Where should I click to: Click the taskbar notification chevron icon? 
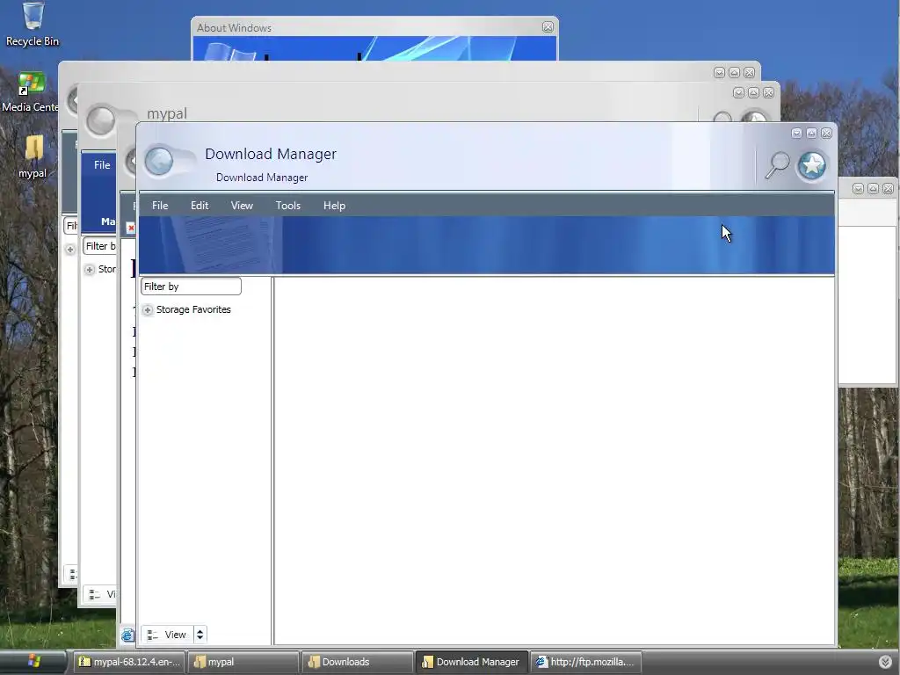(x=885, y=662)
